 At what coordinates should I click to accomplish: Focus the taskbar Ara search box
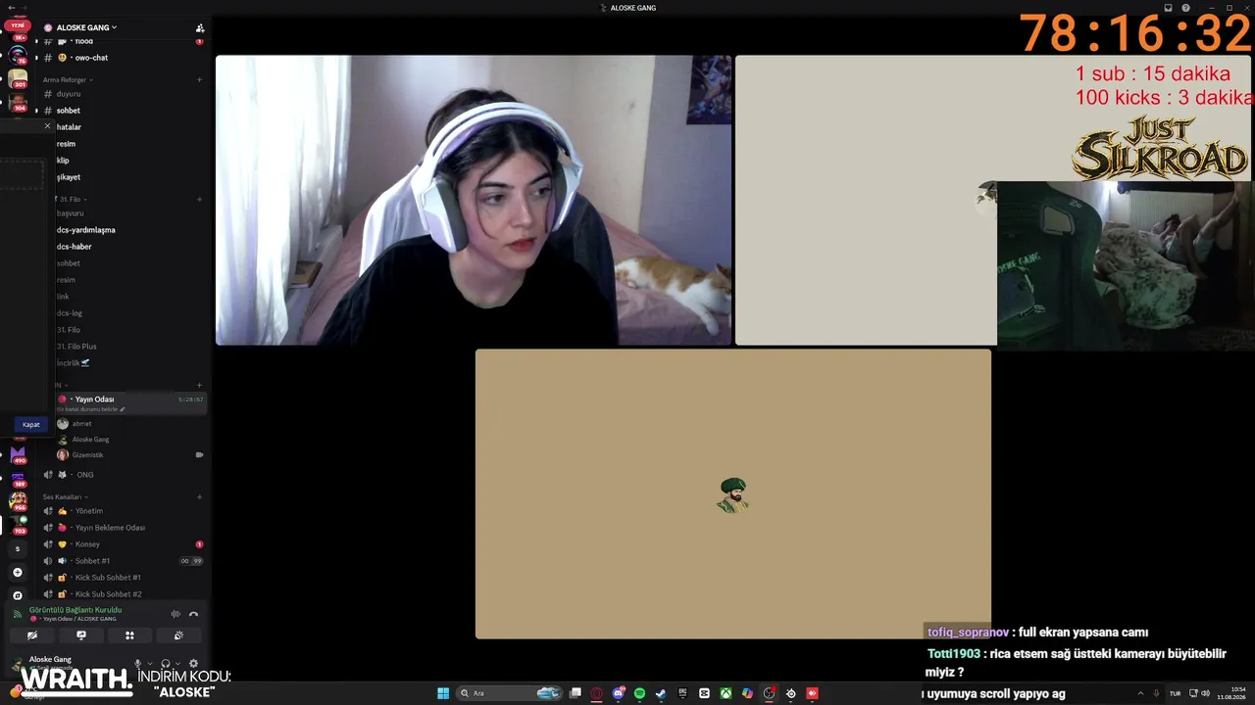pos(509,693)
